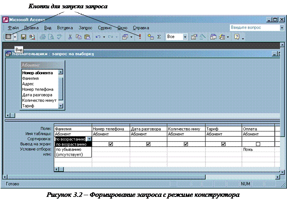Open the Файл menu
Screen dimensions: 287x206
(x=13, y=28)
